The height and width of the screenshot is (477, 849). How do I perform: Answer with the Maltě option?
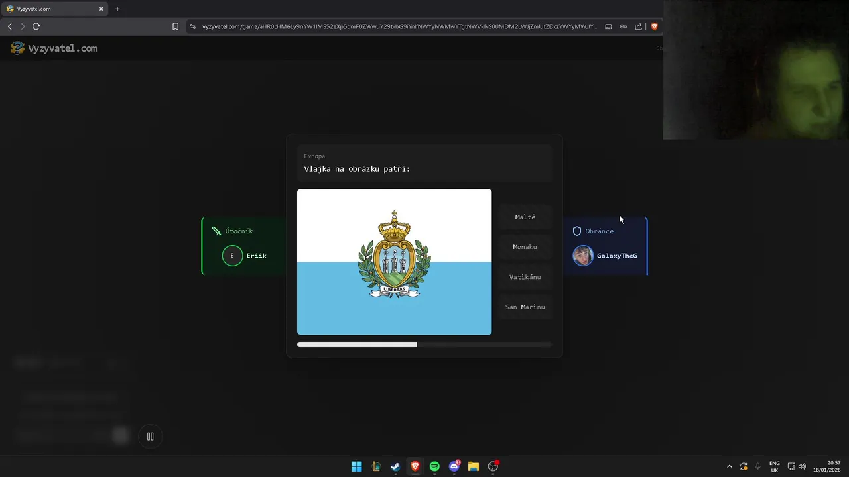(x=525, y=217)
